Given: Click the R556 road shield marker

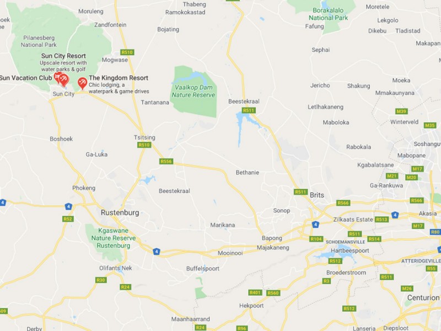Looking at the screenshot, I should point(166,161).
